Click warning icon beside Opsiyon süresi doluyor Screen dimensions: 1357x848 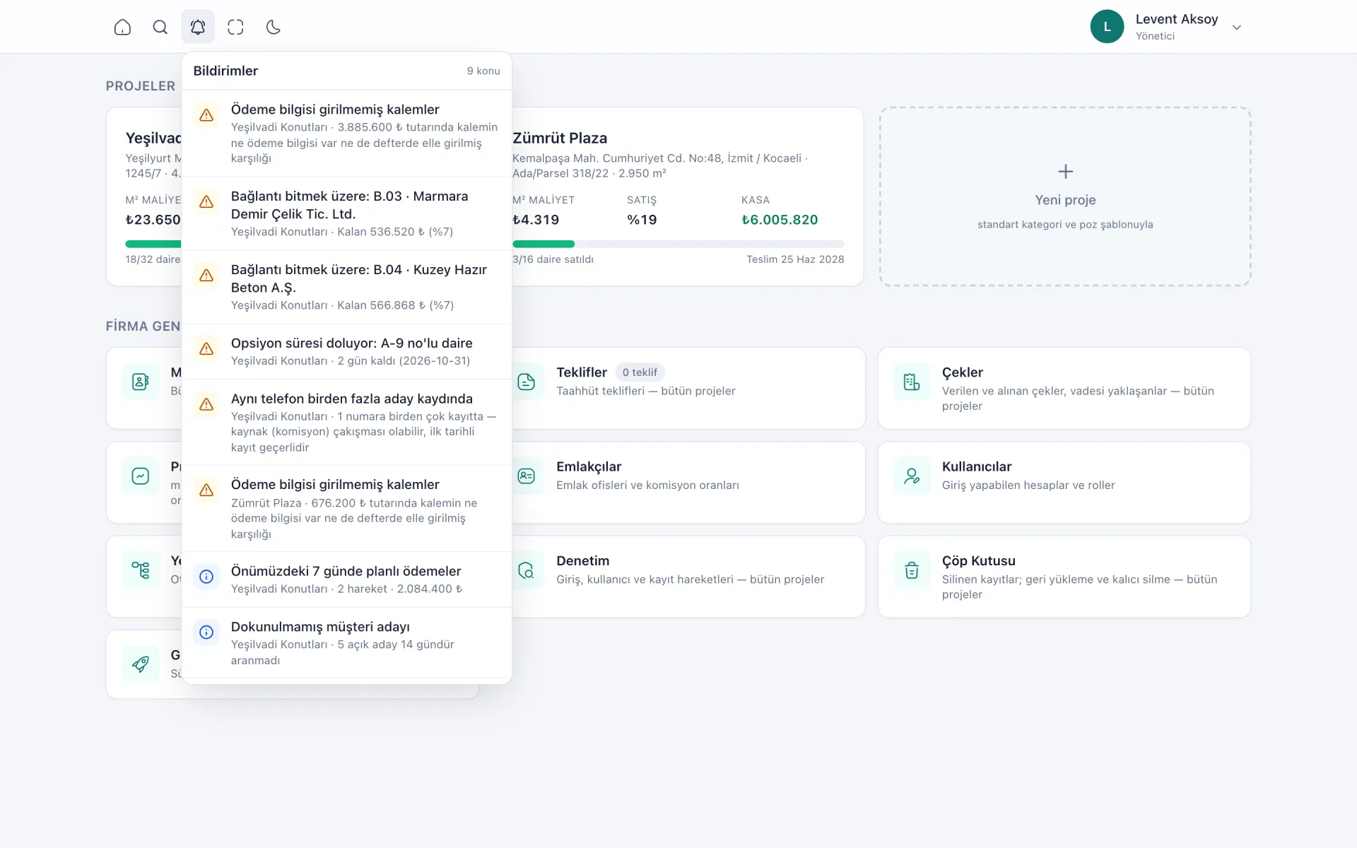206,348
